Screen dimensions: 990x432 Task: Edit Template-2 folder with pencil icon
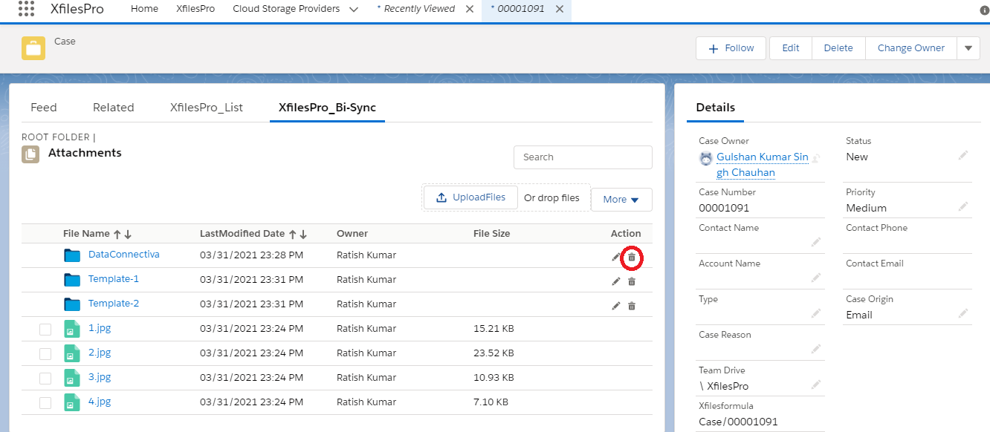coord(616,306)
